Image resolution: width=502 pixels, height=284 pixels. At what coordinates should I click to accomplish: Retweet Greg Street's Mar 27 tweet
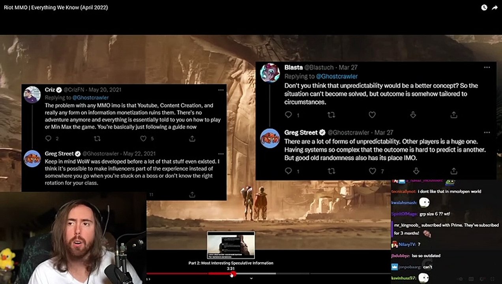tap(332, 171)
